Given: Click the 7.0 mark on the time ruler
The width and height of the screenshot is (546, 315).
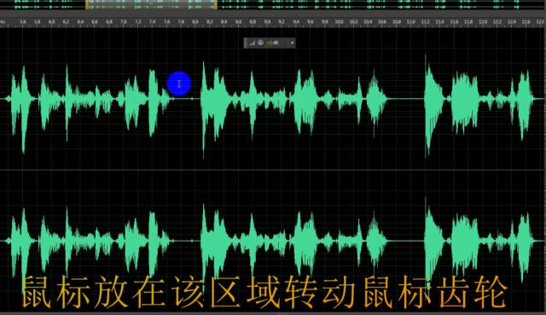Looking at the screenshot, I should 123,21.
